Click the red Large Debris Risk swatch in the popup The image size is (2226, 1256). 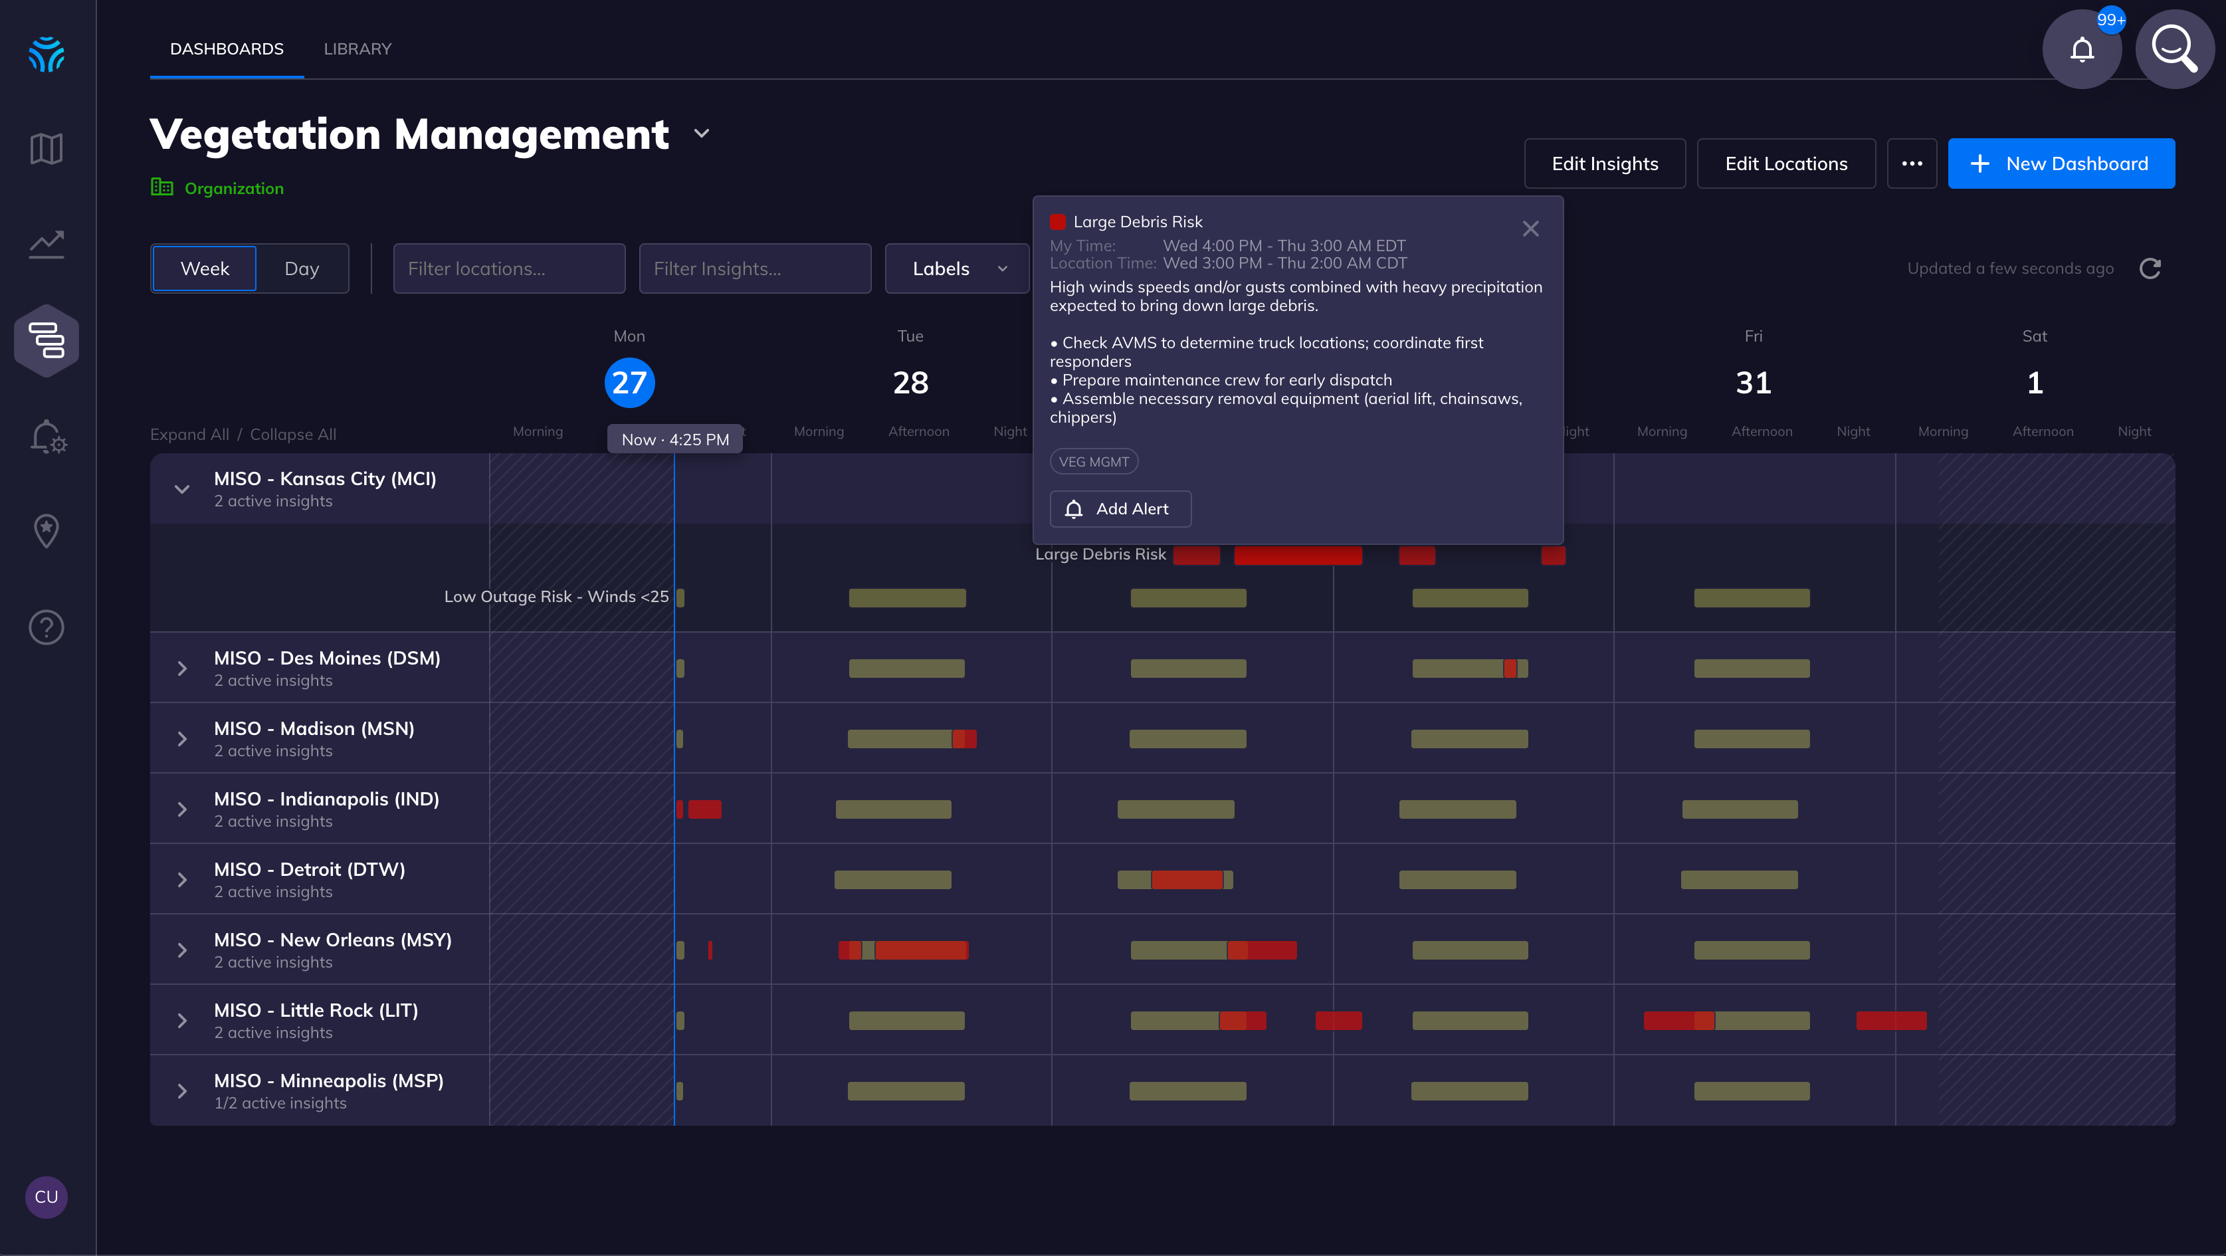tap(1058, 222)
